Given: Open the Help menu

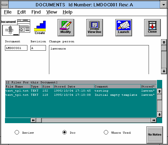Looking at the screenshot, I should [67, 12].
